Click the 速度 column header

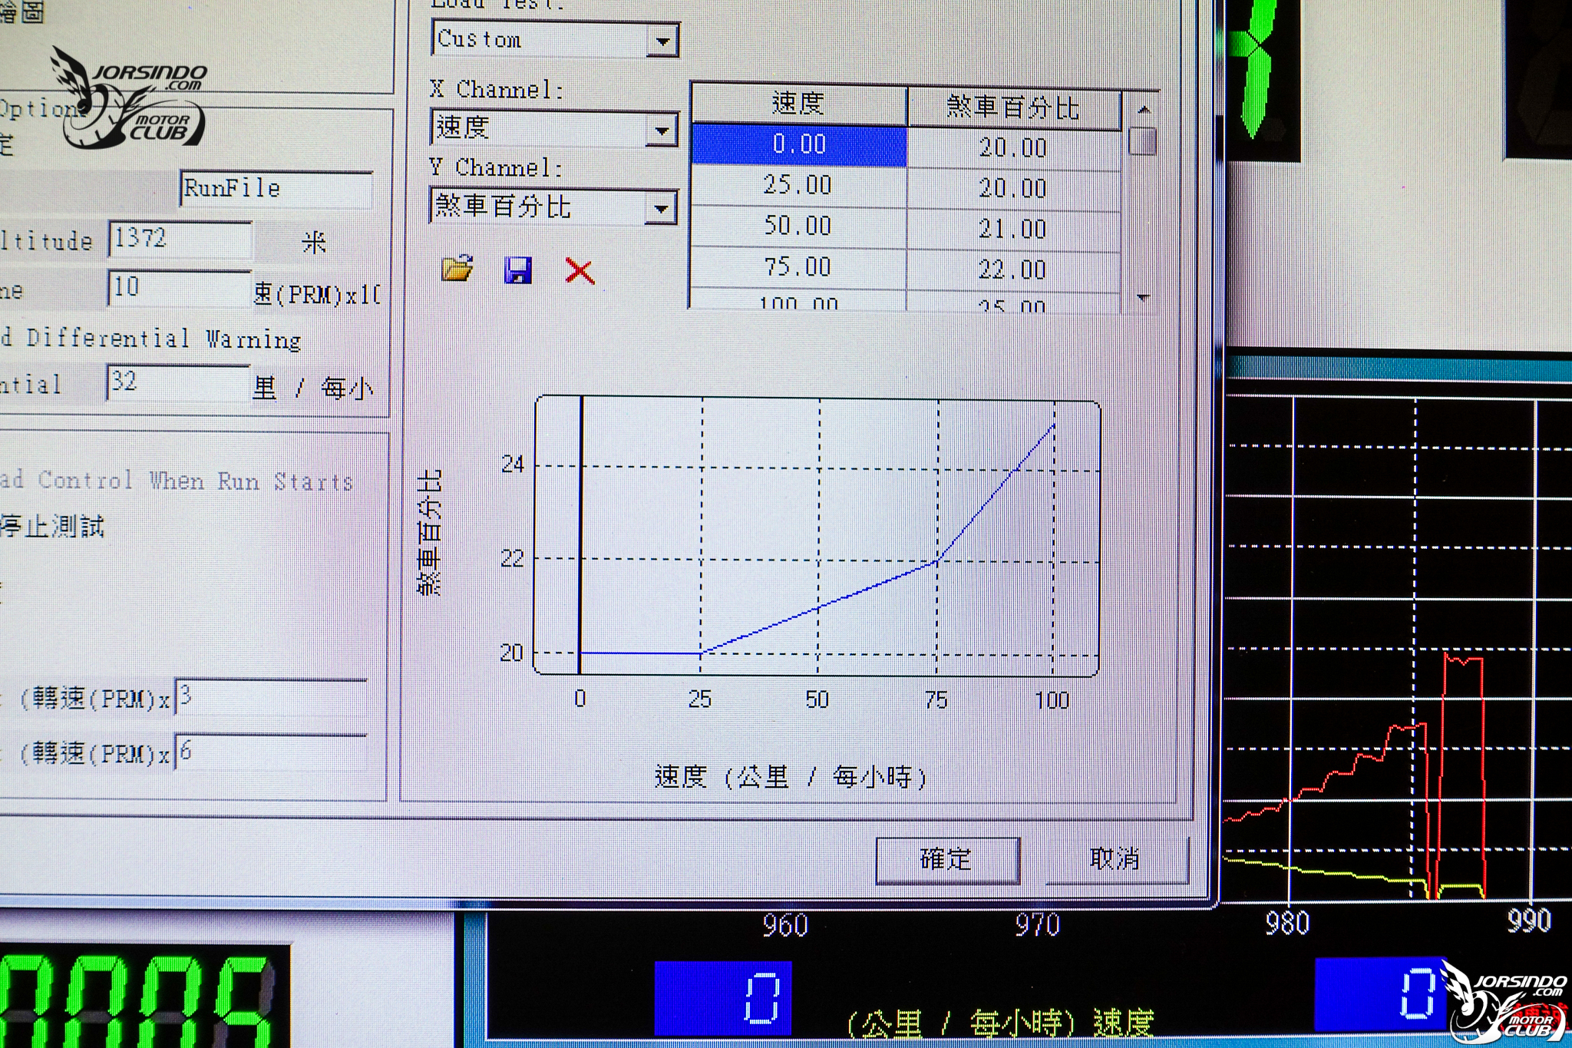[x=799, y=104]
